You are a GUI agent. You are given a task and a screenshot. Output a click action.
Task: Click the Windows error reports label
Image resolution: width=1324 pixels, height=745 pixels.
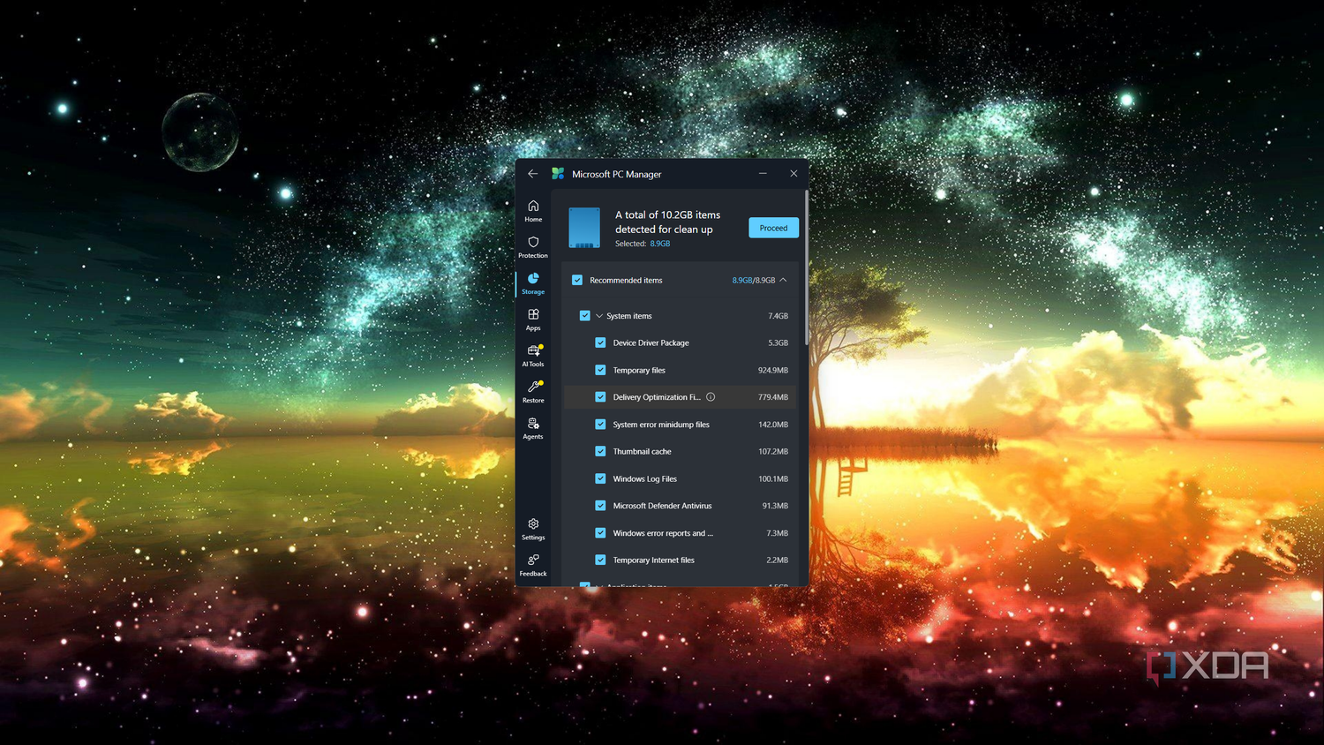coord(663,533)
